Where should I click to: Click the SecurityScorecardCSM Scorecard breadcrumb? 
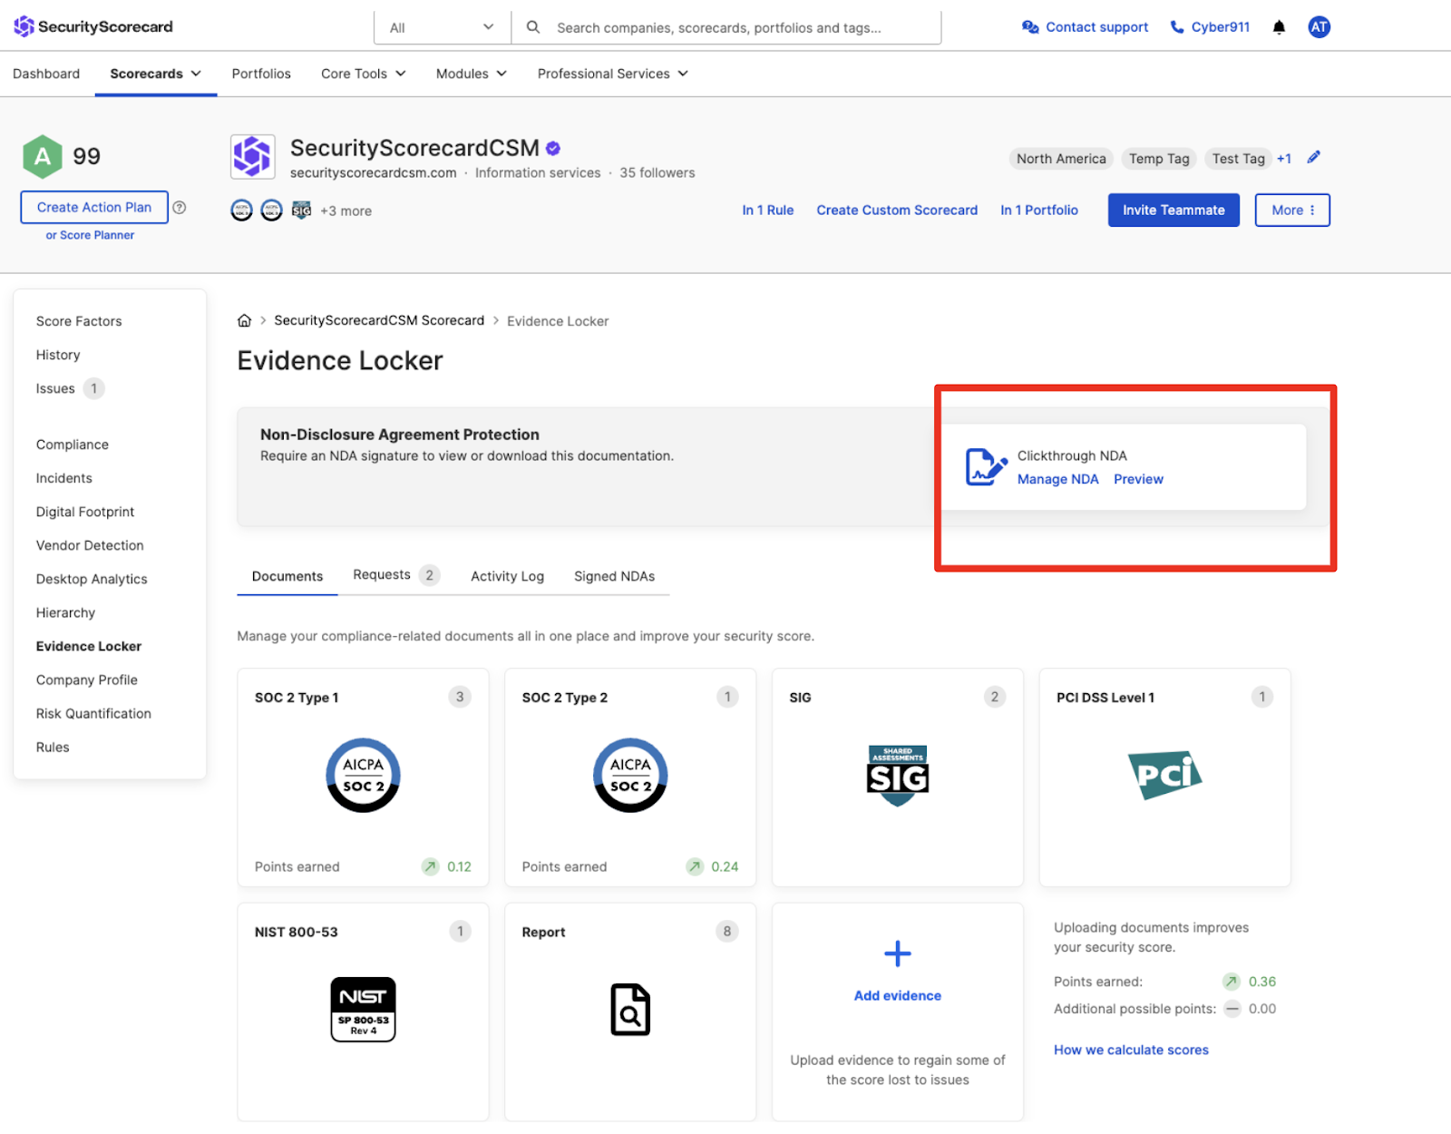pyautogui.click(x=379, y=320)
